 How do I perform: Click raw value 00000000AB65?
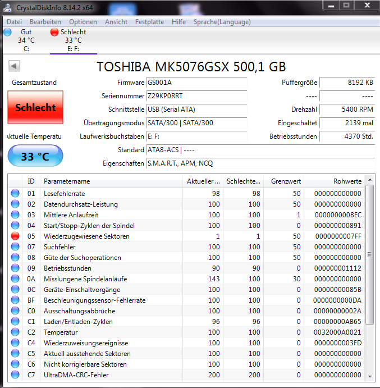[337, 321]
